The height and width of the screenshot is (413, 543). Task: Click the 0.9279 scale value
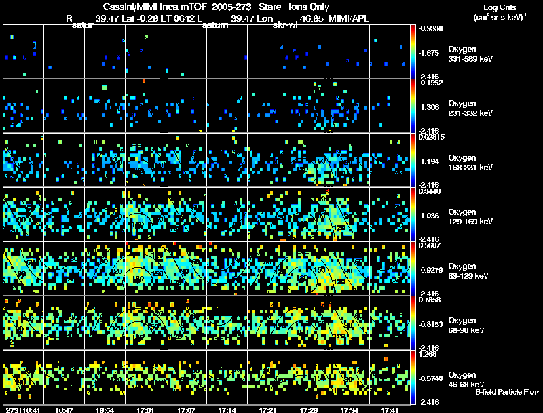click(432, 270)
